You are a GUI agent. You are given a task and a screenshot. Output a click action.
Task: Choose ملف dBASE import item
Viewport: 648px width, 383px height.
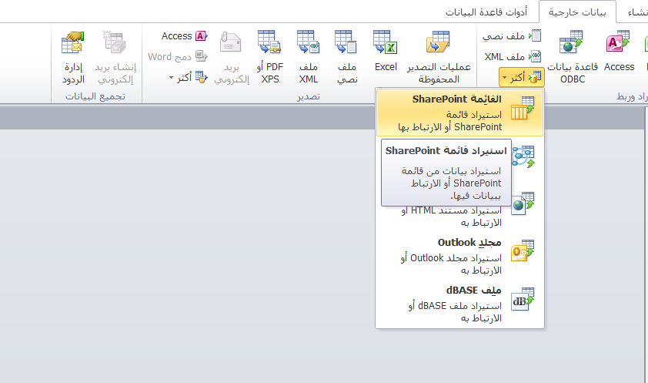[459, 304]
